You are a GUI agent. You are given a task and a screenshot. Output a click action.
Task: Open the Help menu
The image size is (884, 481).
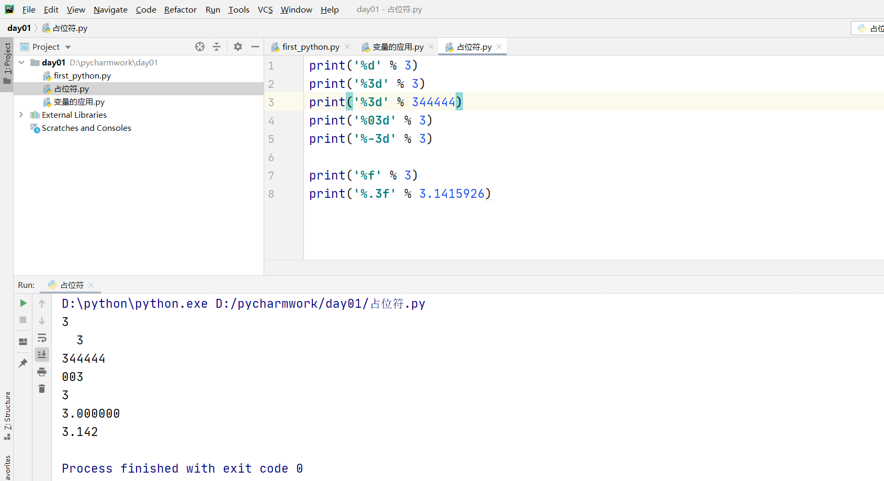coord(330,9)
